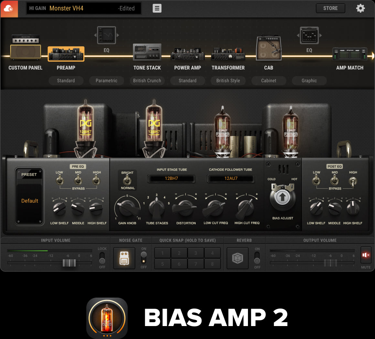
Task: Toggle the input volume Lock switch
Action: click(102, 258)
